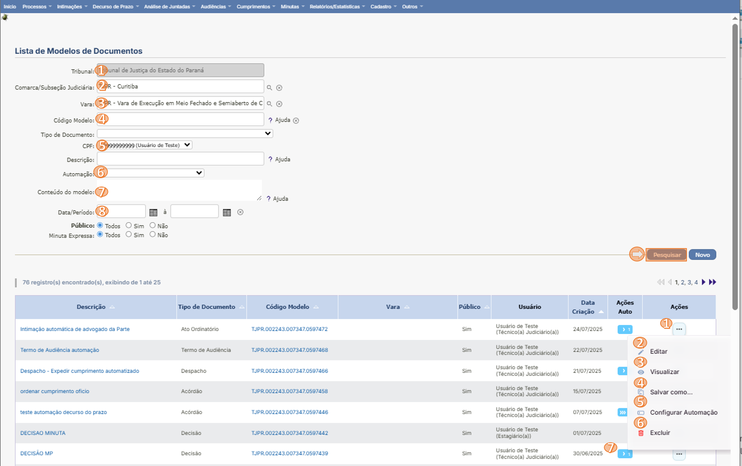The image size is (742, 466).
Task: Open start date calendar picker icon
Action: pos(153,213)
